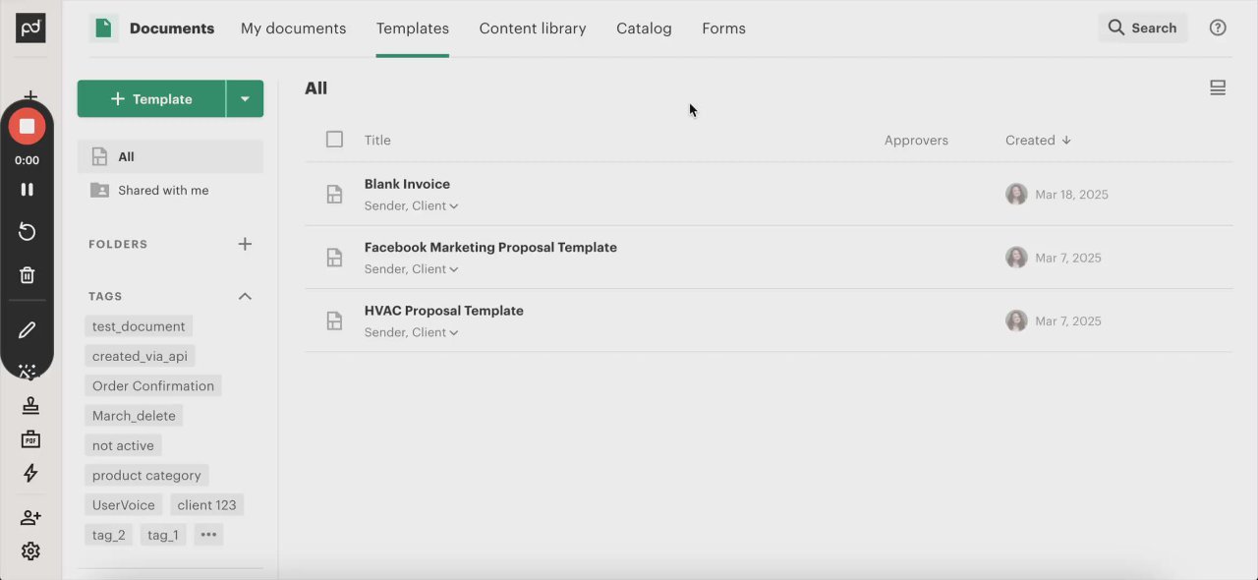Open the settings gear in sidebar
The height and width of the screenshot is (580, 1258).
click(x=30, y=551)
